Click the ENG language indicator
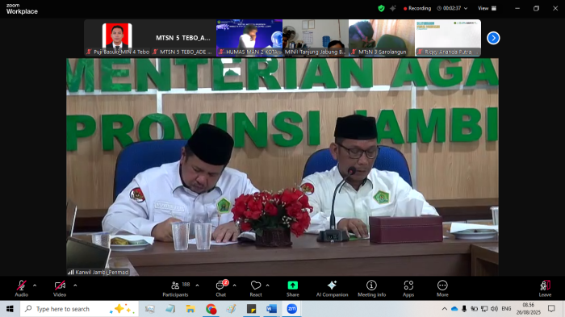Image resolution: width=565 pixels, height=317 pixels. click(506, 309)
